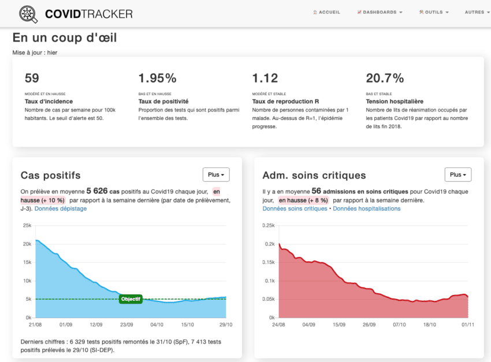This screenshot has width=491, height=362.
Task: Click the Taux de positivité heading
Action: click(x=163, y=102)
